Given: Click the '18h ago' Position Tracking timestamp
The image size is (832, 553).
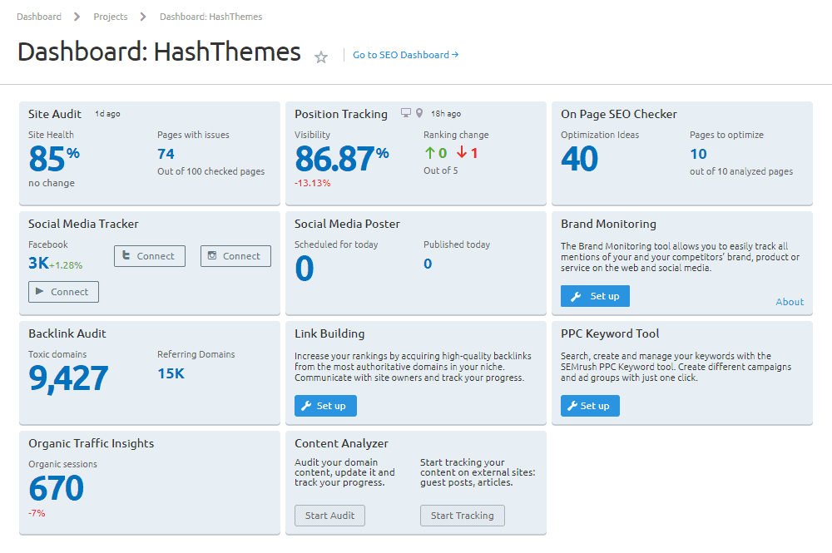Looking at the screenshot, I should pos(446,113).
